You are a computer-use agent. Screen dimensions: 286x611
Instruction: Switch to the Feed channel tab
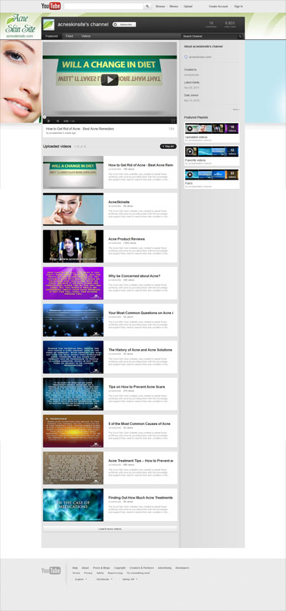(69, 36)
